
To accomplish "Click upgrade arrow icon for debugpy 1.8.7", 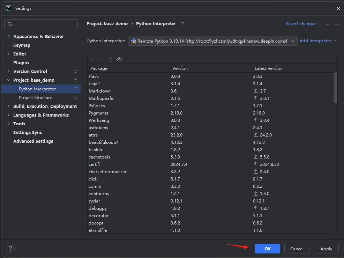I will [x=256, y=208].
